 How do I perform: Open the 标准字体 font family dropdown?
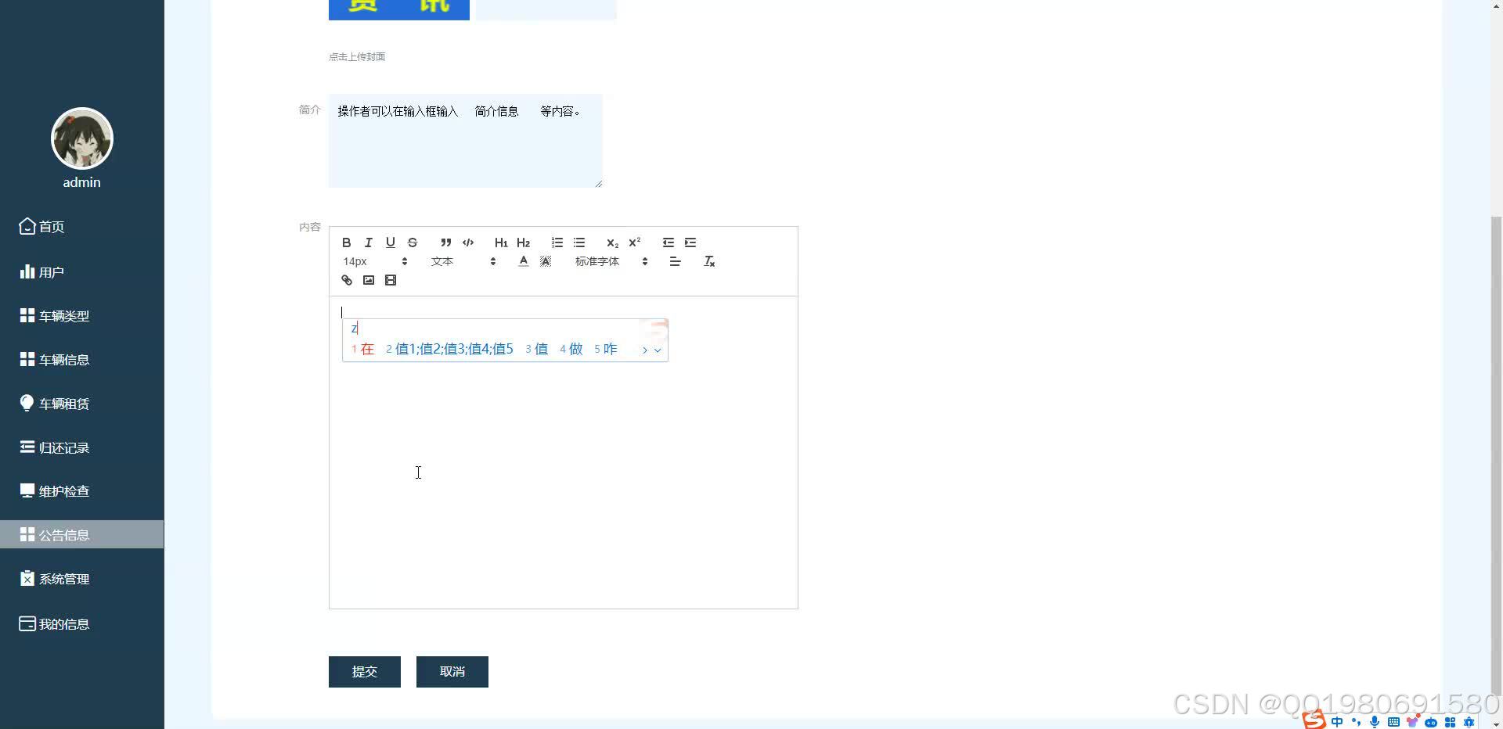coord(597,261)
